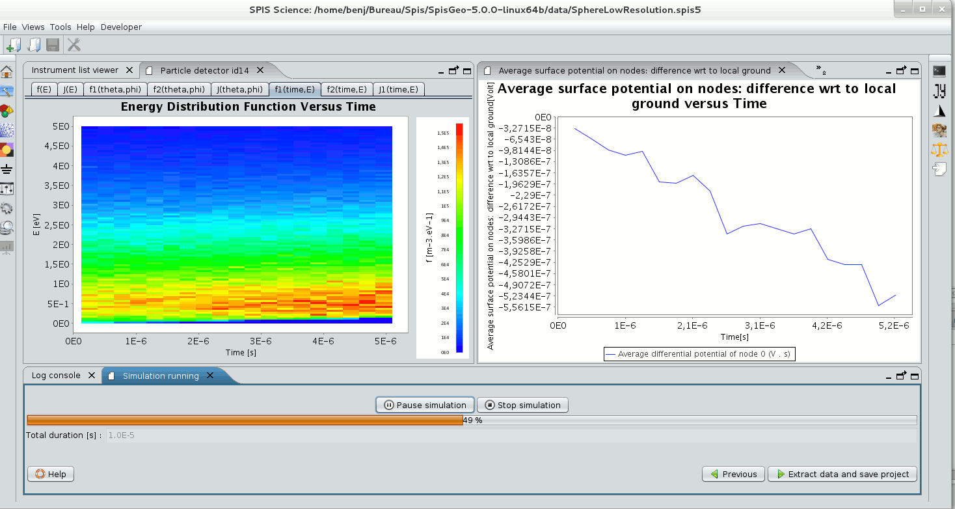Switch to the f2(time,E) tab
The image size is (955, 509).
346,90
